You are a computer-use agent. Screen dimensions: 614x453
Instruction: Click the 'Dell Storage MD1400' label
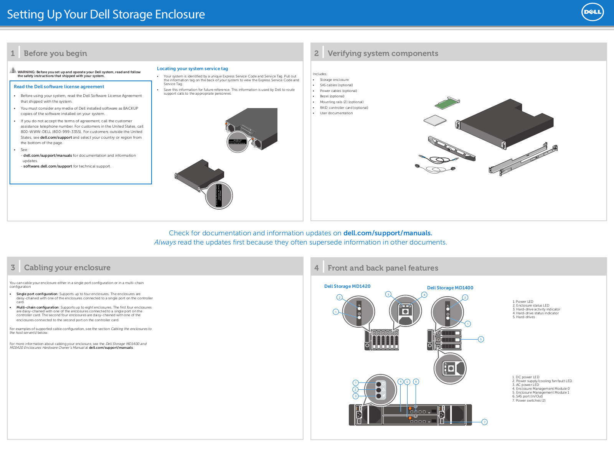(450, 288)
